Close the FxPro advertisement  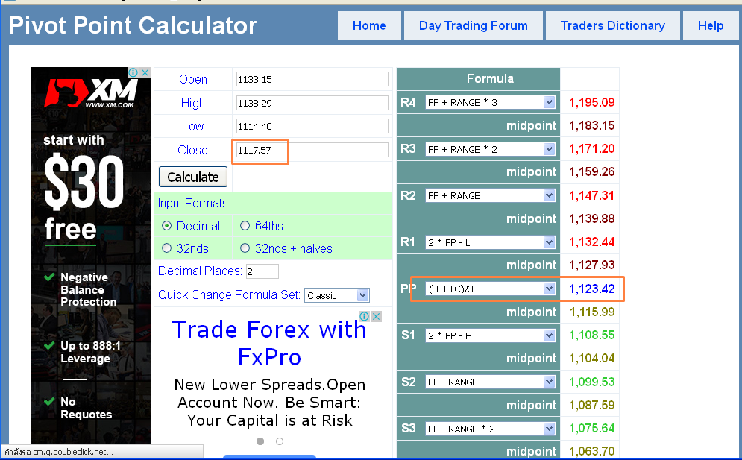[x=376, y=316]
